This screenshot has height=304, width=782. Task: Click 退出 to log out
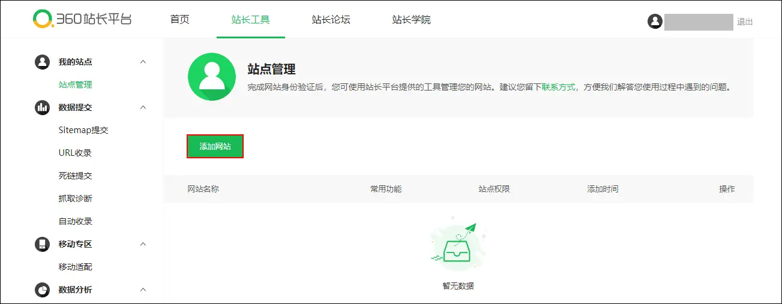[x=745, y=22]
